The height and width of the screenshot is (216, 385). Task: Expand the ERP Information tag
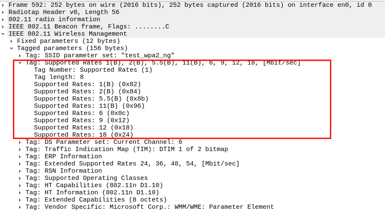click(x=20, y=157)
